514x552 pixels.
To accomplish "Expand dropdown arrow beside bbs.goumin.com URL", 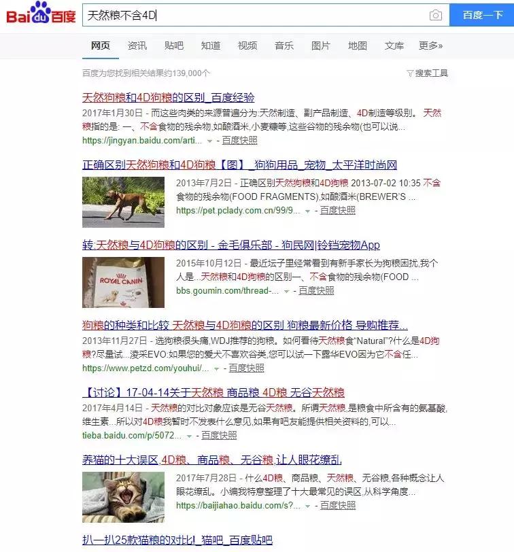I will [x=286, y=292].
